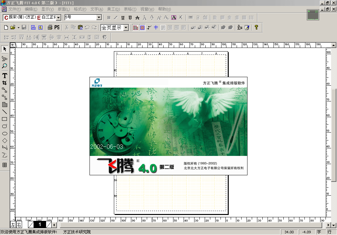This screenshot has height=235, width=337.
Task: Open the 显示(V) menu
Action: point(47,9)
